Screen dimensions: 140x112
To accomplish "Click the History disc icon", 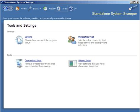I will [x=45, y=9].
